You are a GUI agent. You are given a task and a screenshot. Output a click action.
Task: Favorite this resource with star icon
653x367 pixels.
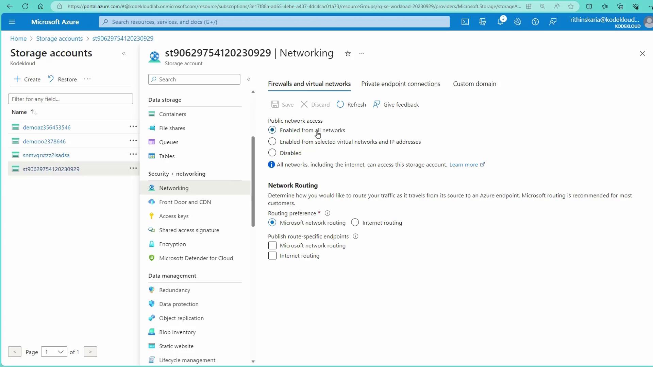[348, 54]
